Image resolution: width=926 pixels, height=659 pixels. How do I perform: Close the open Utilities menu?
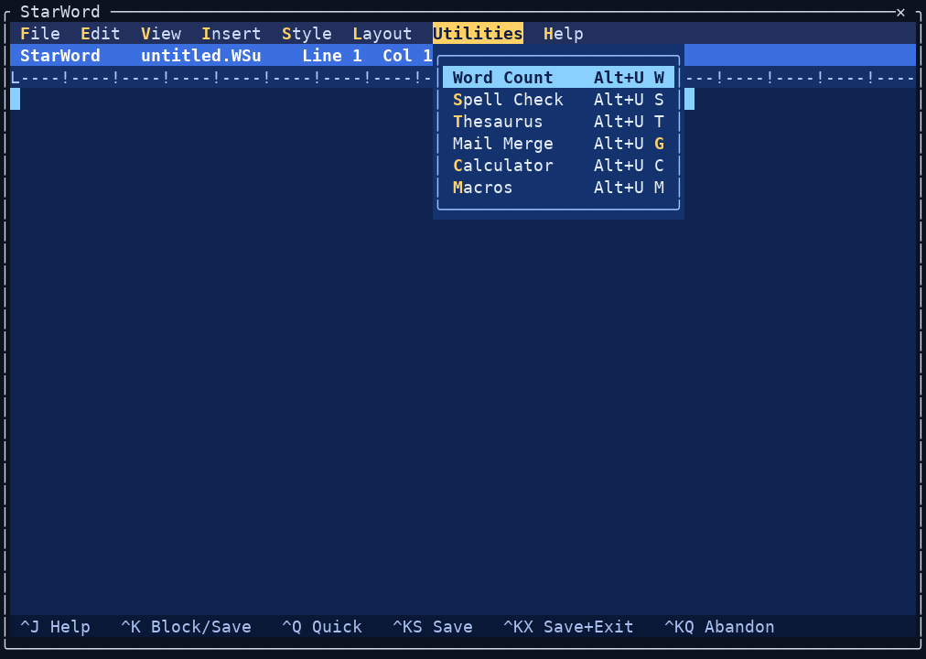[x=478, y=34]
